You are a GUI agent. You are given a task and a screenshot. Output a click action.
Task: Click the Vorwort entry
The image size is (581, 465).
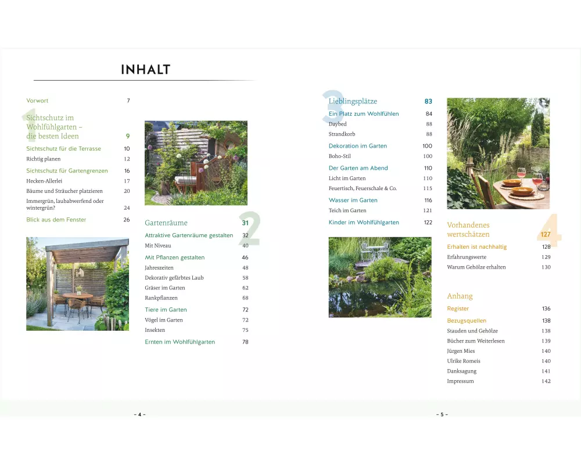pyautogui.click(x=37, y=101)
